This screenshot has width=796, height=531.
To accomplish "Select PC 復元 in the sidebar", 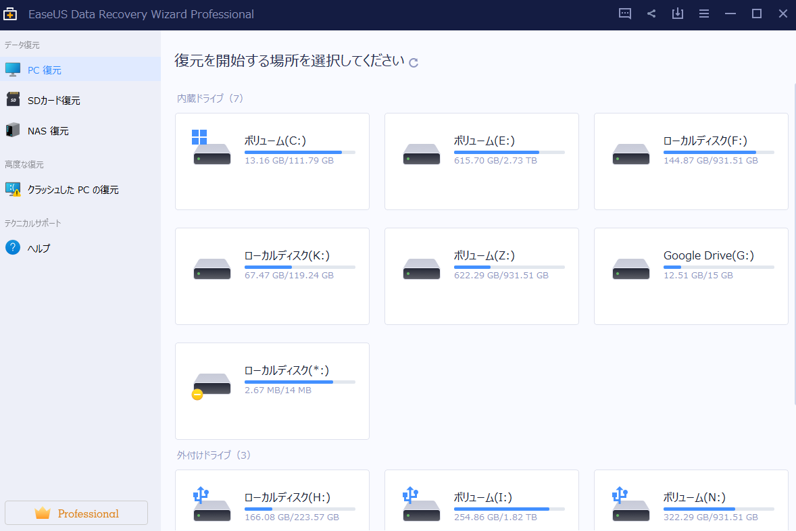I will [80, 70].
